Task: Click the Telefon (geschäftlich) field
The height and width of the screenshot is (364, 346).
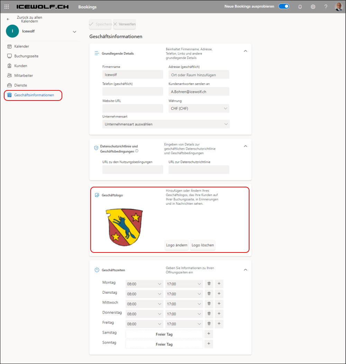Action: pyautogui.click(x=133, y=91)
